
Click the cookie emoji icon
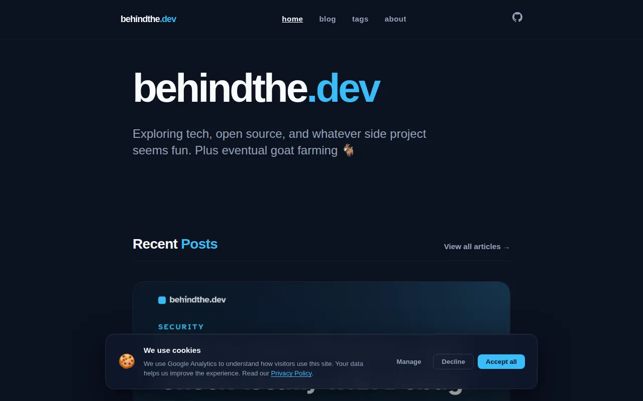[x=127, y=361]
